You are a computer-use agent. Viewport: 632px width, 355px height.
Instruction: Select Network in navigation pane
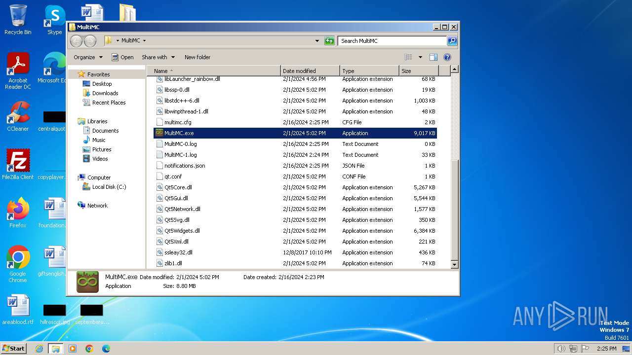pos(97,206)
